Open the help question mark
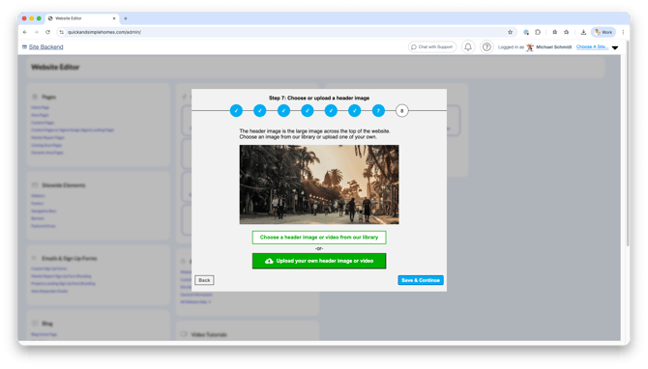The height and width of the screenshot is (369, 648). click(486, 47)
